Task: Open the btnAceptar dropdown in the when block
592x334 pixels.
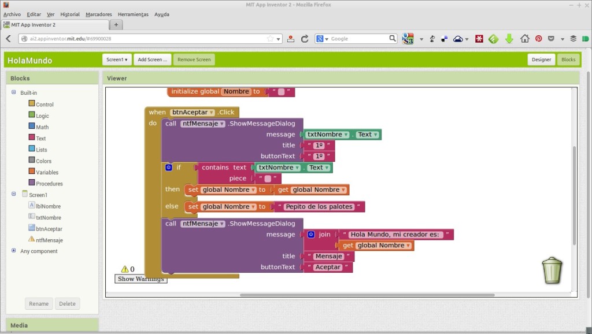Action: [x=212, y=113]
